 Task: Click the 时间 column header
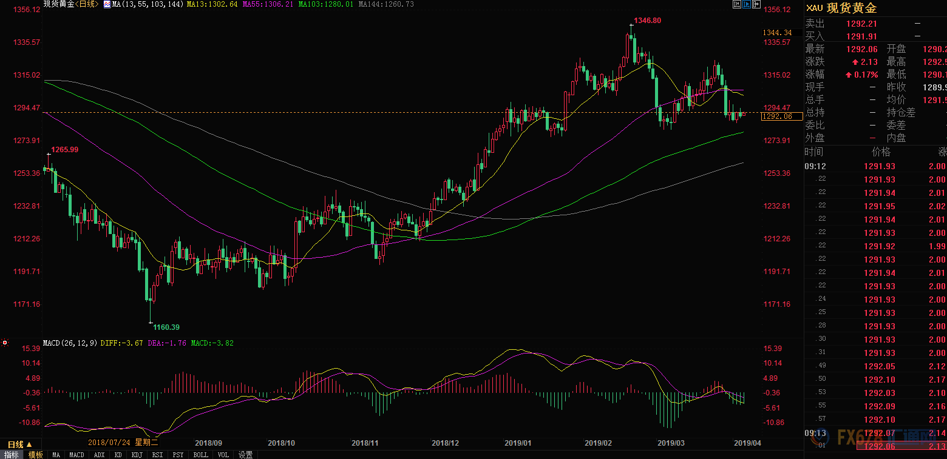815,152
